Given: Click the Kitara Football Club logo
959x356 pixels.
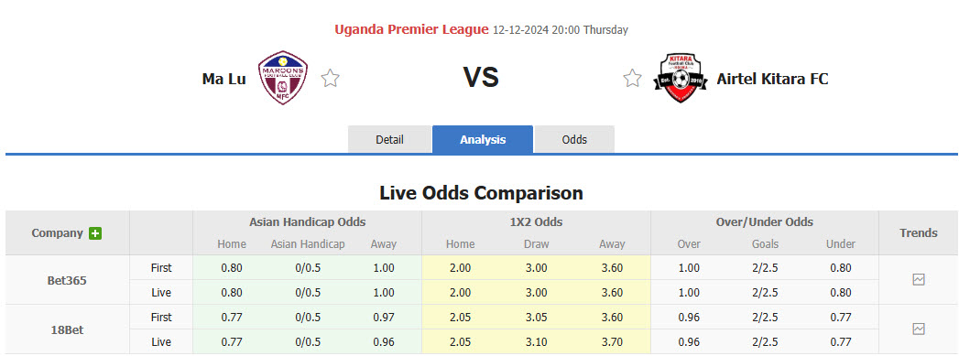Looking at the screenshot, I should [x=681, y=78].
